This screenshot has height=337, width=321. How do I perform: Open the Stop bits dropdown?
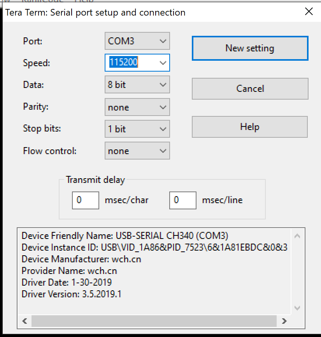pyautogui.click(x=137, y=129)
